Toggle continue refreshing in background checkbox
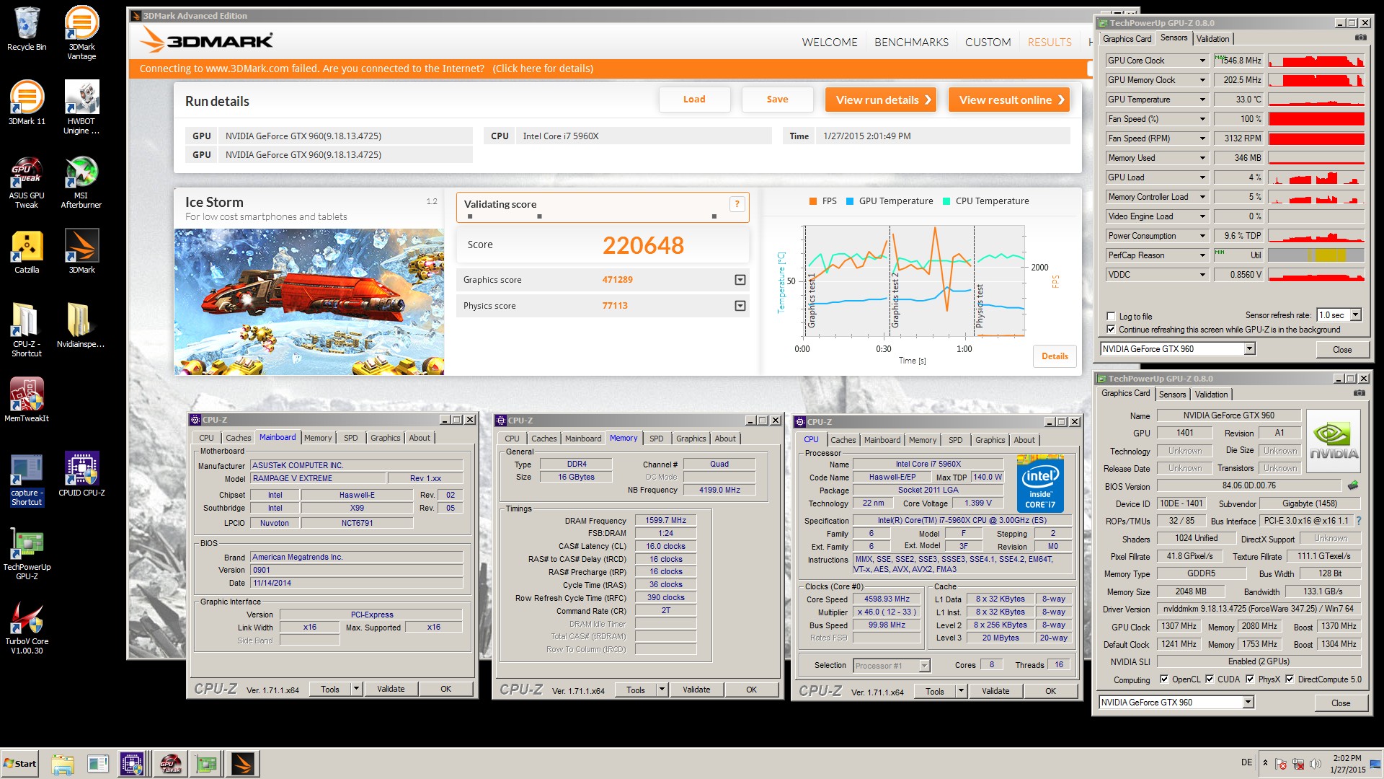This screenshot has width=1384, height=779. tap(1111, 330)
